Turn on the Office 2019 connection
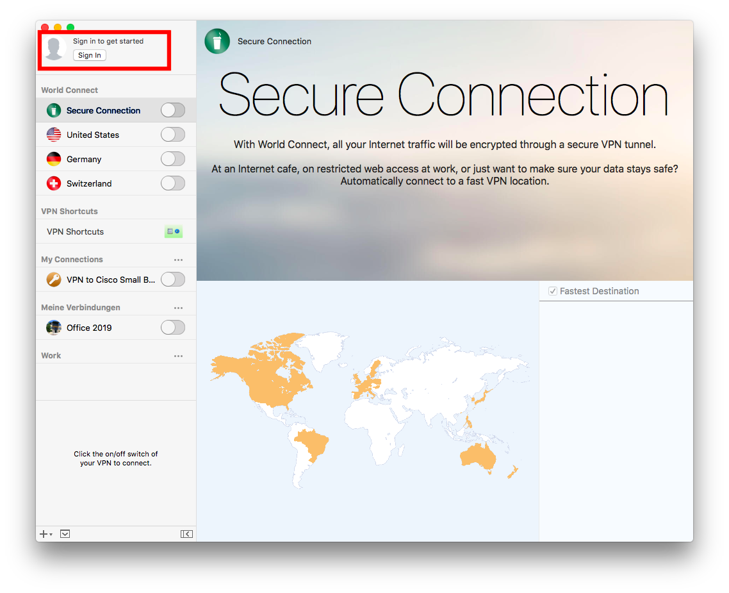 173,328
